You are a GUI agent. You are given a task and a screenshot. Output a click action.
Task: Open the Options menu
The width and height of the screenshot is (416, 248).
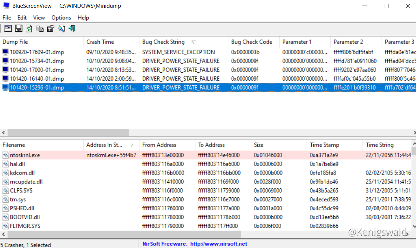[x=61, y=18]
